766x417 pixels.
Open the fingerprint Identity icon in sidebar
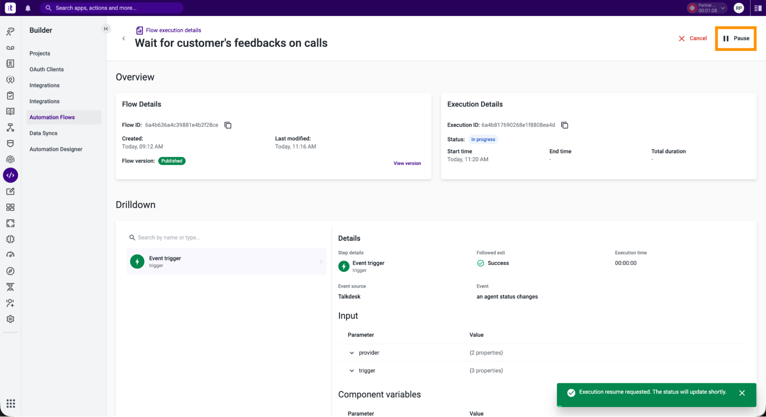pos(10,159)
